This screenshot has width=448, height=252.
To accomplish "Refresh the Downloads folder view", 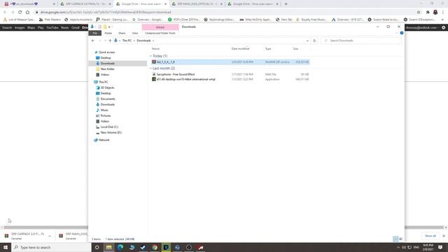I will point(314,41).
